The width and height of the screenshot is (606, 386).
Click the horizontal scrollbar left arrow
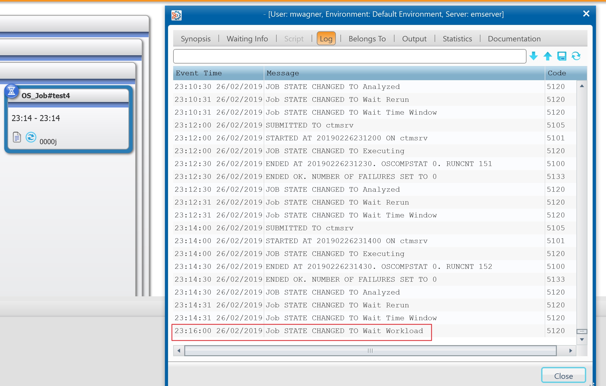pos(179,351)
